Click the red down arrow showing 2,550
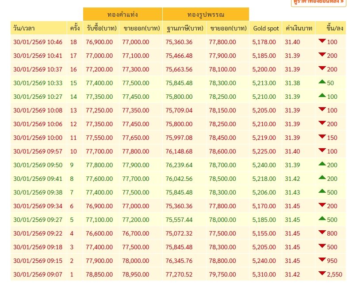 [322, 274]
